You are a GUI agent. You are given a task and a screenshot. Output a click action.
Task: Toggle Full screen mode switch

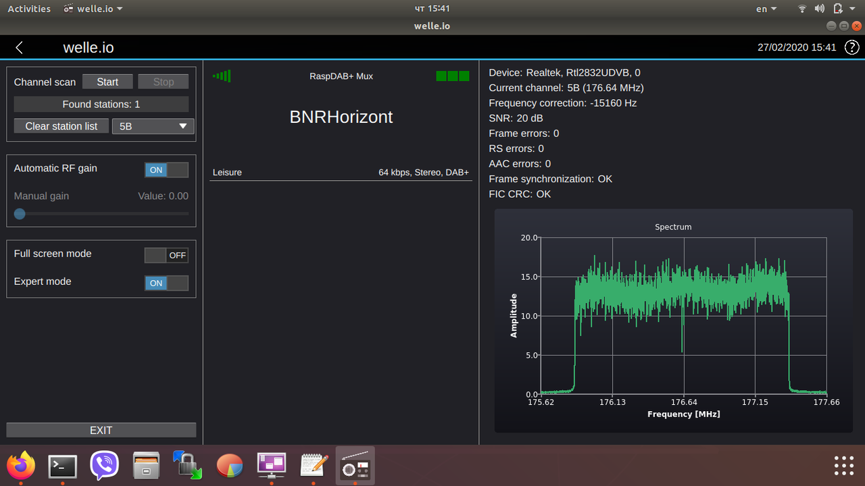(167, 255)
